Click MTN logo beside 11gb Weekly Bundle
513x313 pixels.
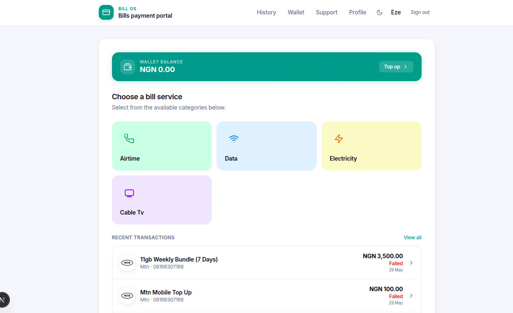[127, 263]
